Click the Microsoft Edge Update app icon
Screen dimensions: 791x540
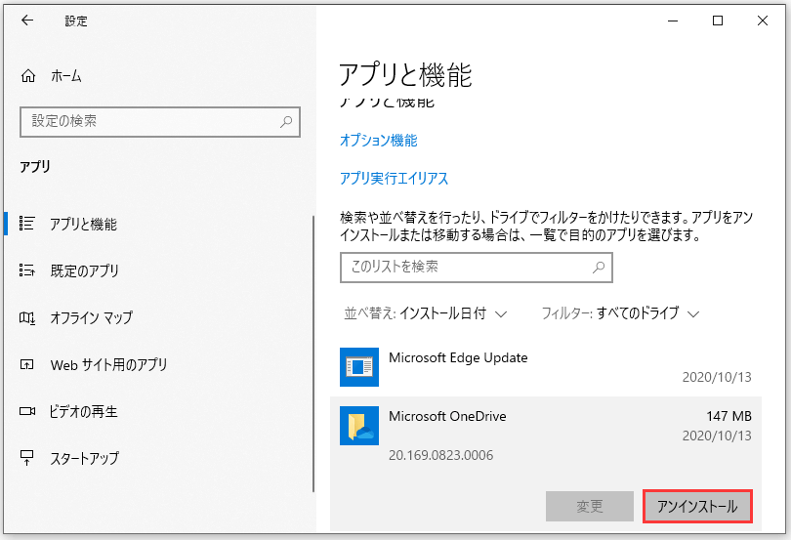point(359,367)
